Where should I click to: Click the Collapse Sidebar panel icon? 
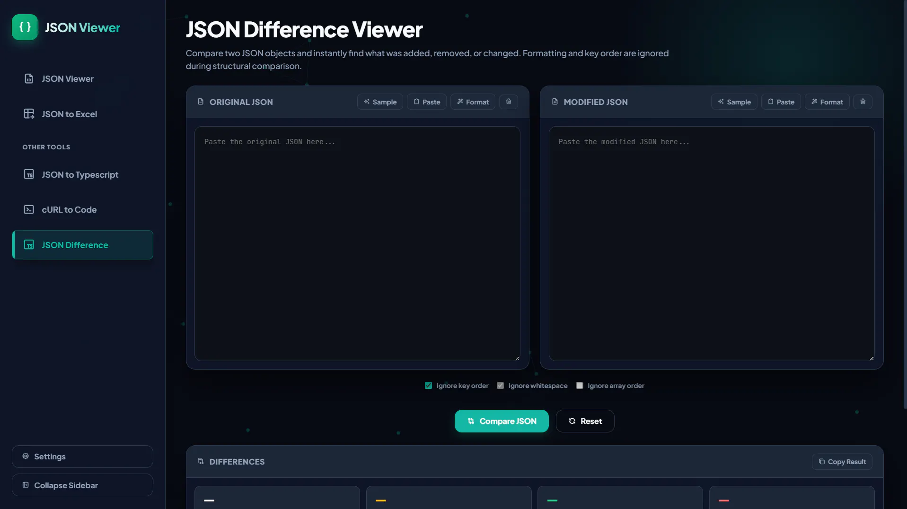pyautogui.click(x=26, y=485)
